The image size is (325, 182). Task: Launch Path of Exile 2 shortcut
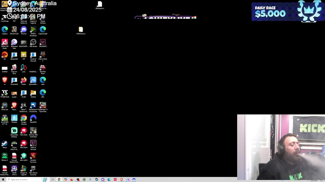43,56
